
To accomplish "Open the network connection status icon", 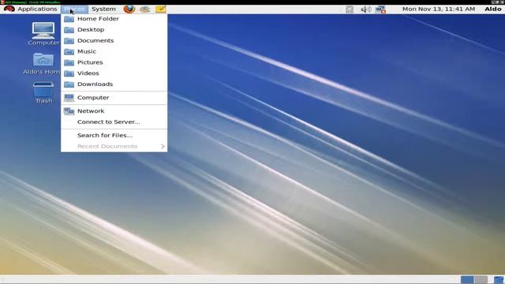I will (x=380, y=9).
